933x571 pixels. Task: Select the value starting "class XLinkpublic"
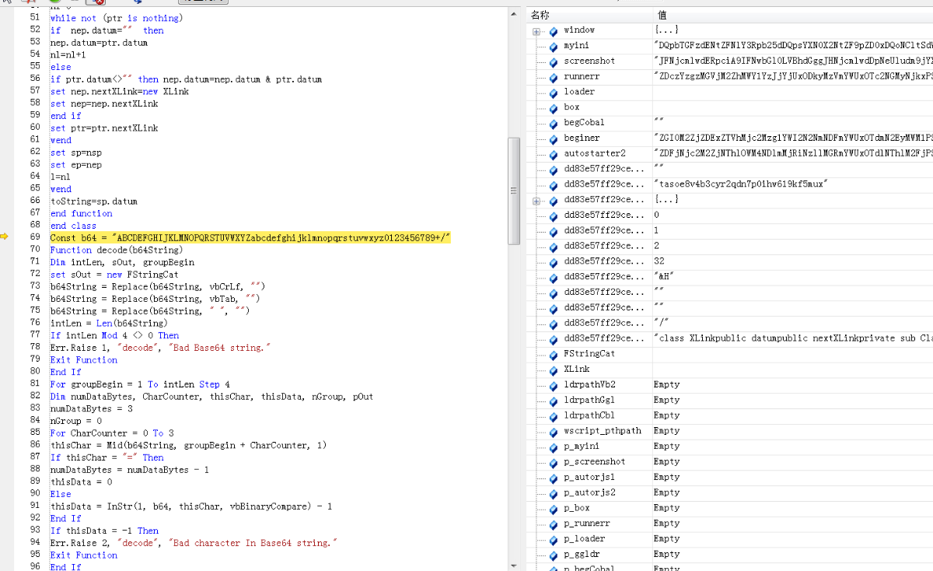point(794,338)
